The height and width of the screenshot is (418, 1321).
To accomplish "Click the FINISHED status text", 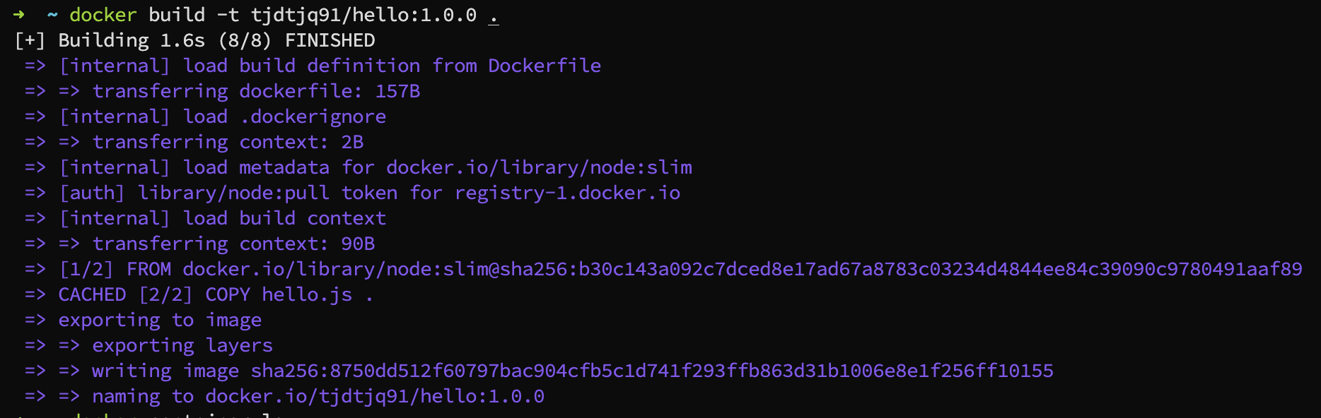I will 330,40.
